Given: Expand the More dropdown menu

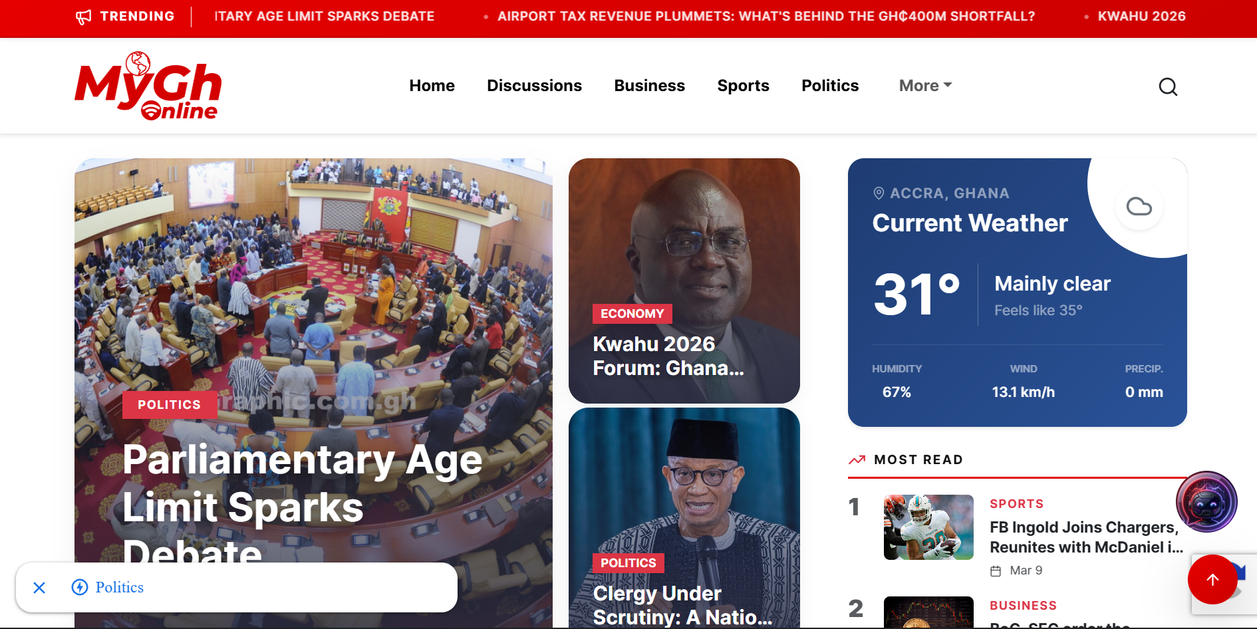Looking at the screenshot, I should click(926, 86).
